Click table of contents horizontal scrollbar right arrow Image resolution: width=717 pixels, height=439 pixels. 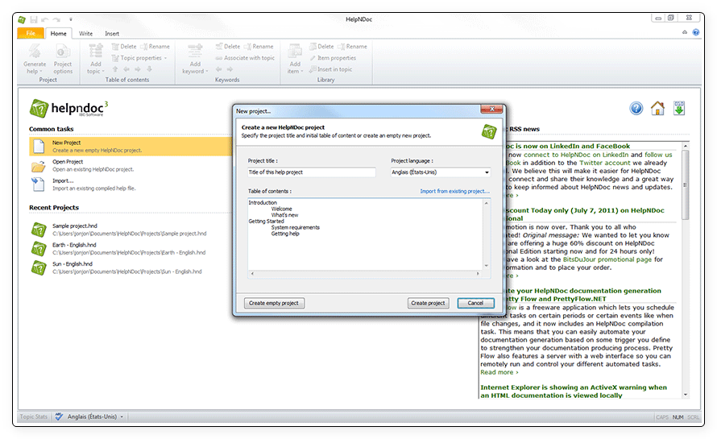478,273
